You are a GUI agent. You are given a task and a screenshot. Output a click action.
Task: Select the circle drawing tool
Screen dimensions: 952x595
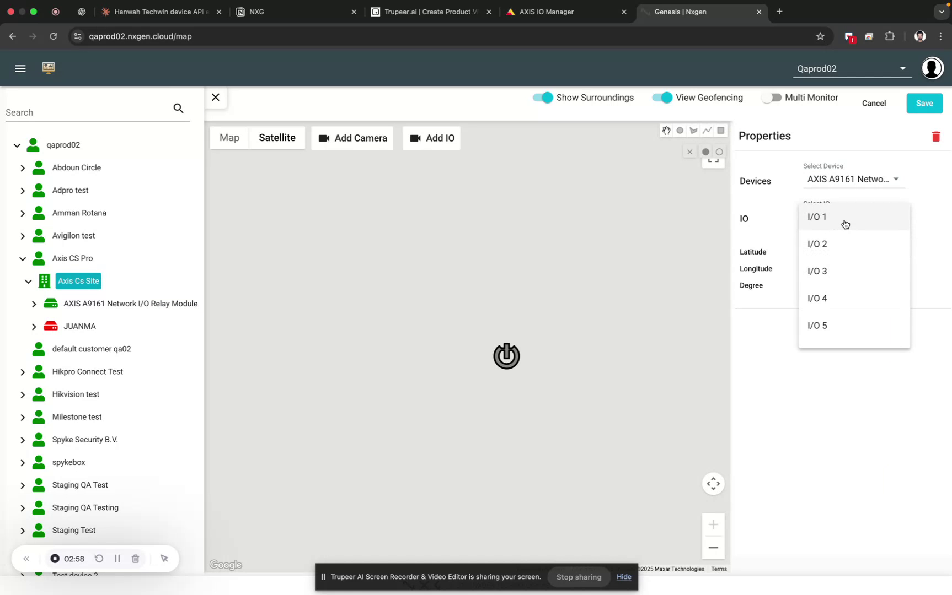tap(680, 131)
